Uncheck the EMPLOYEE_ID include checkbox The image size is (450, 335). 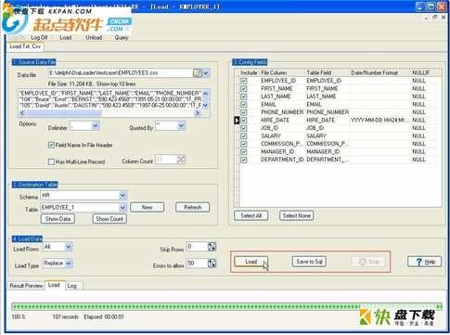click(x=244, y=81)
